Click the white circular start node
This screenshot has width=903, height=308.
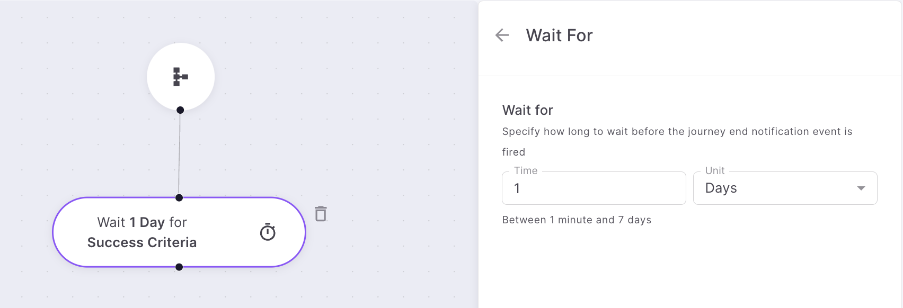[181, 77]
